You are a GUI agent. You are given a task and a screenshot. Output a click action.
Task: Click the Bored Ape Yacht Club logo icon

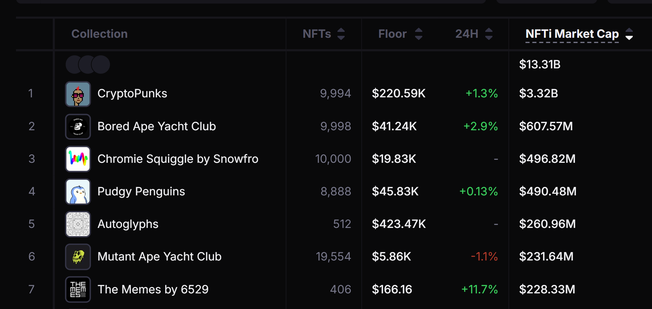(78, 127)
